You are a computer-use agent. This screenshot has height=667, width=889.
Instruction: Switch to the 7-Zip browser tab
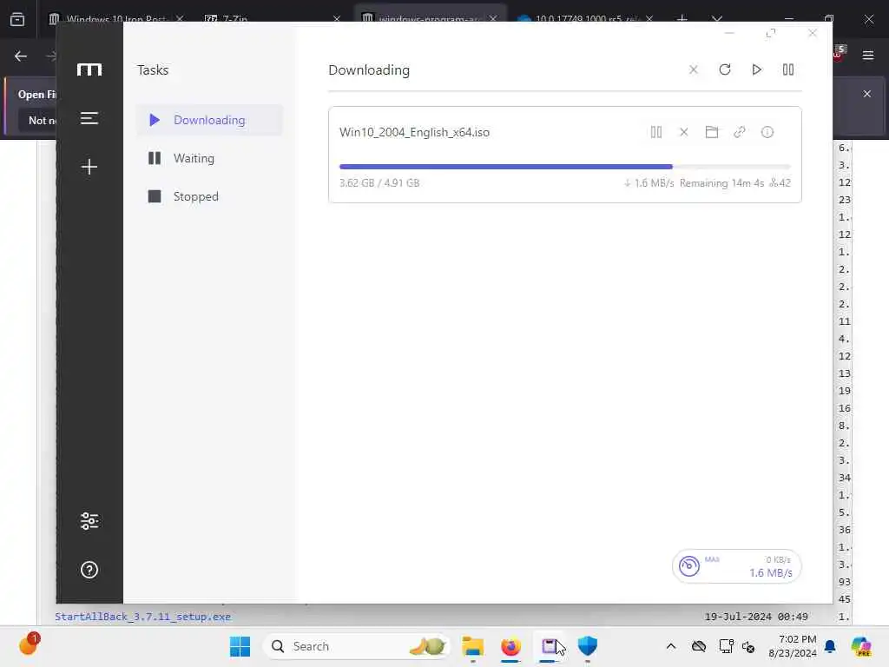272,19
